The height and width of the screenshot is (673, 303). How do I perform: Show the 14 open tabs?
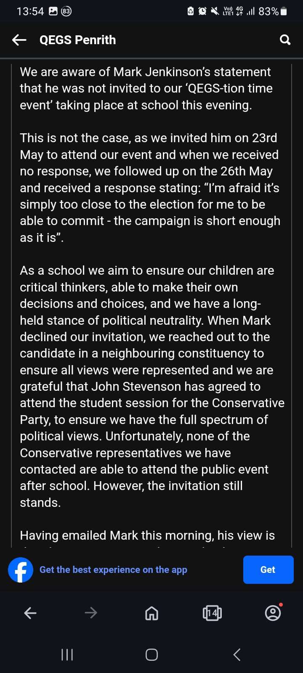tap(212, 613)
